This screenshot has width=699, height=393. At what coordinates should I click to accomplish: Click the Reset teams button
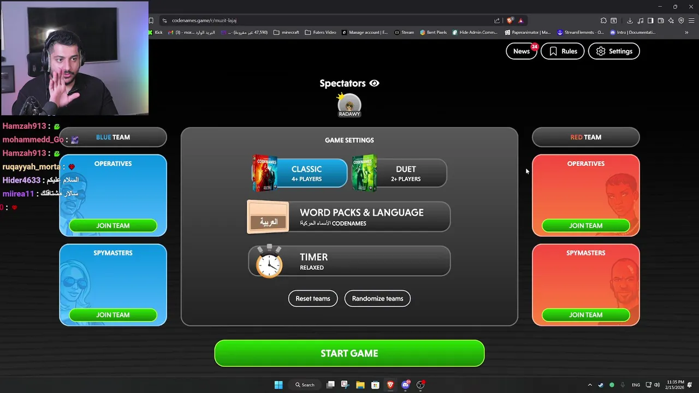tap(313, 299)
